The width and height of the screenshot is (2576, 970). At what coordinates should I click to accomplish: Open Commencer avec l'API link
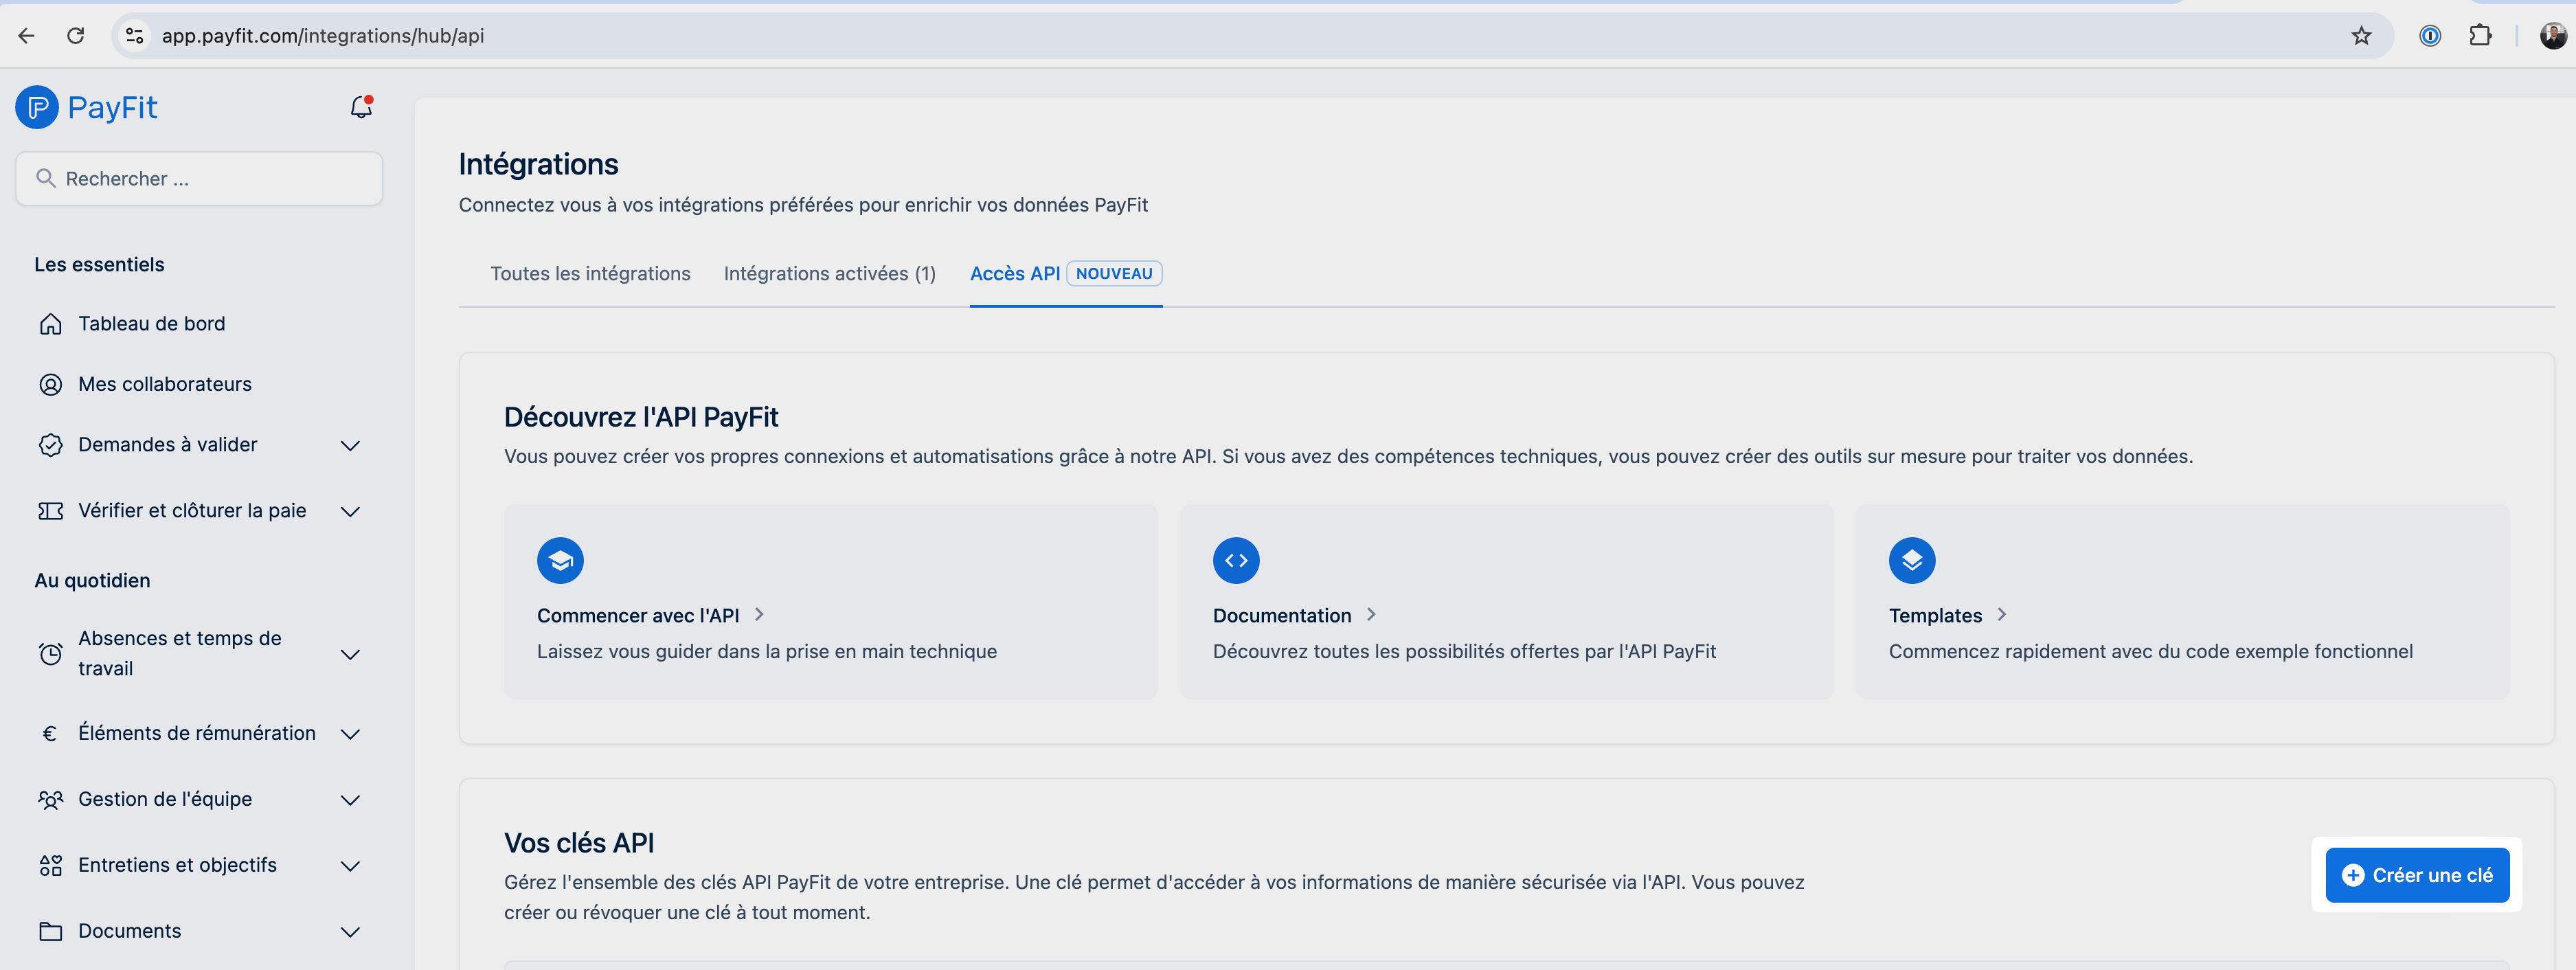coord(638,616)
